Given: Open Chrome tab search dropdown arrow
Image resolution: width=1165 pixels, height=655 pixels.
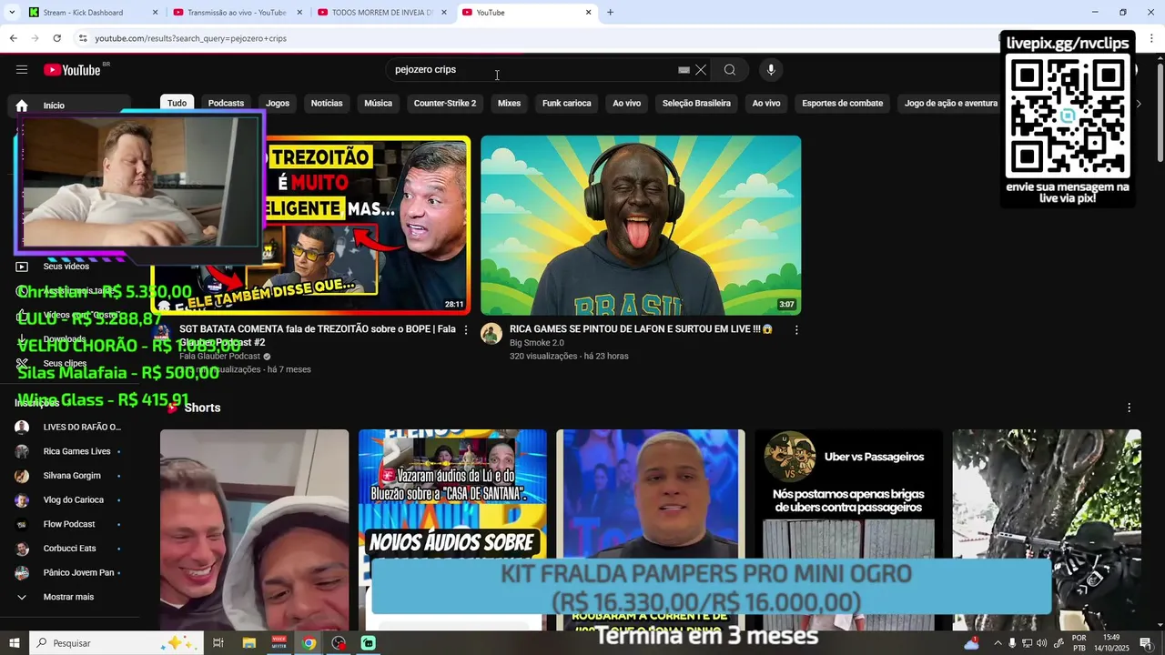Looking at the screenshot, I should (x=10, y=13).
